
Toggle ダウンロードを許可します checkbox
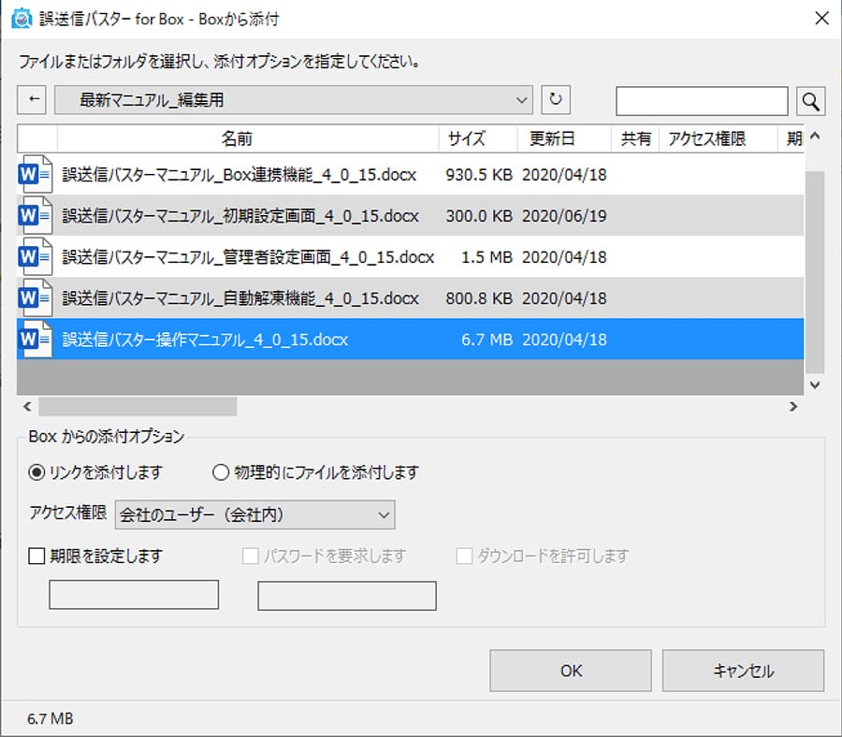click(464, 556)
